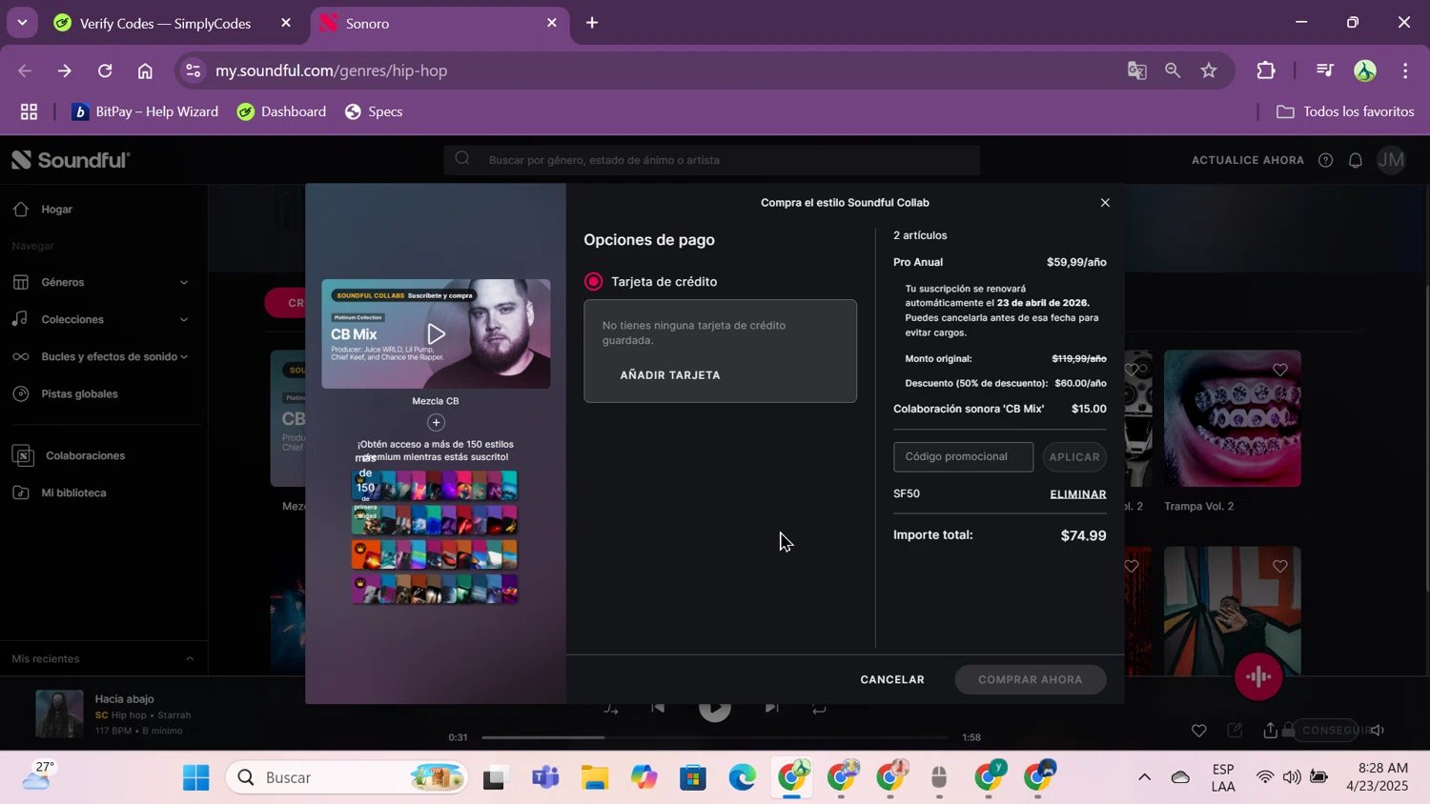This screenshot has width=1430, height=804.
Task: Open the extensions puzzle icon
Action: coord(1266,70)
